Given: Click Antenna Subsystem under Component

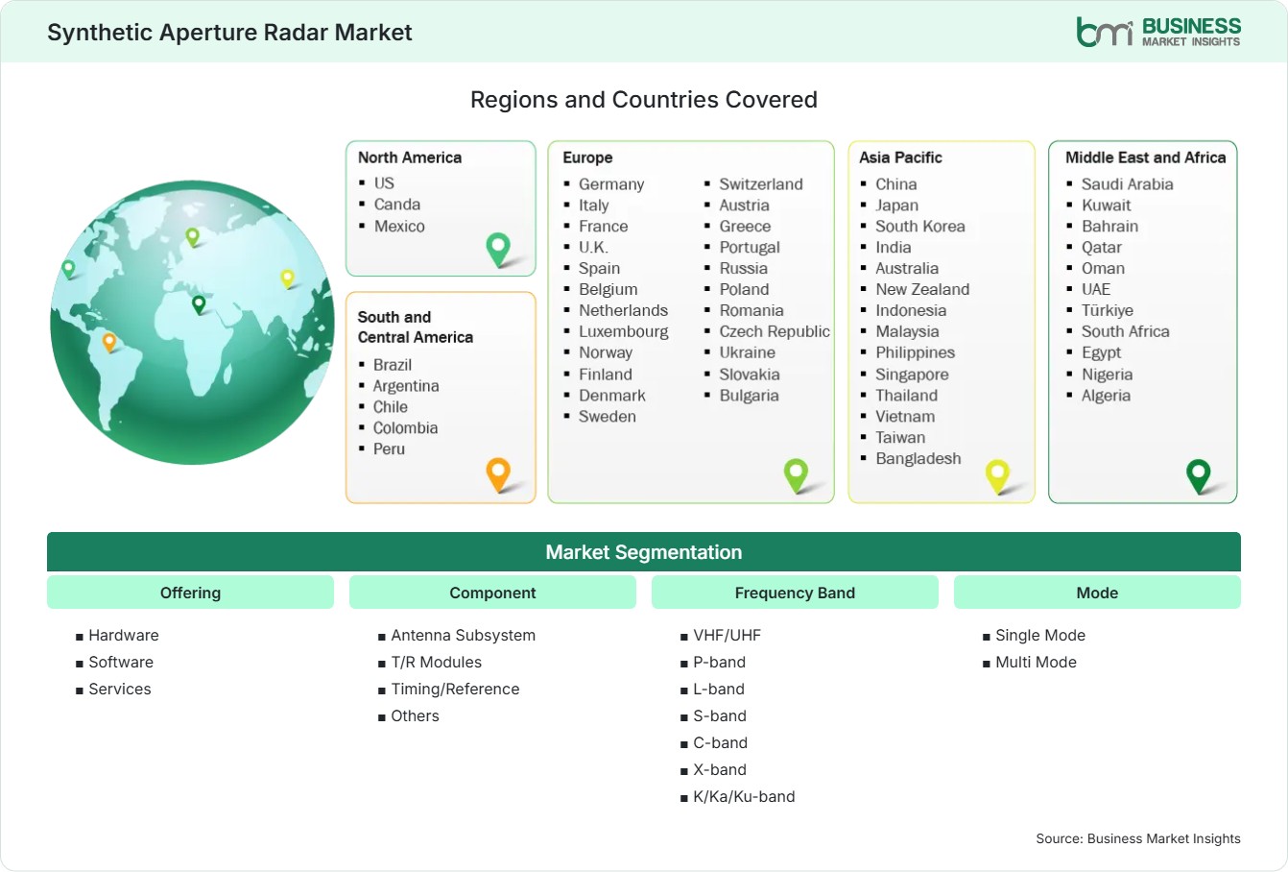Looking at the screenshot, I should (x=464, y=636).
